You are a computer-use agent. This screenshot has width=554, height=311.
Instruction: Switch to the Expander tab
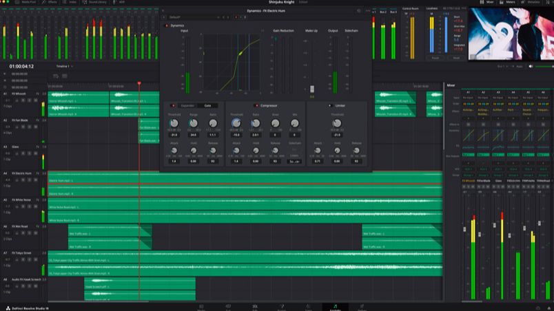pos(187,105)
